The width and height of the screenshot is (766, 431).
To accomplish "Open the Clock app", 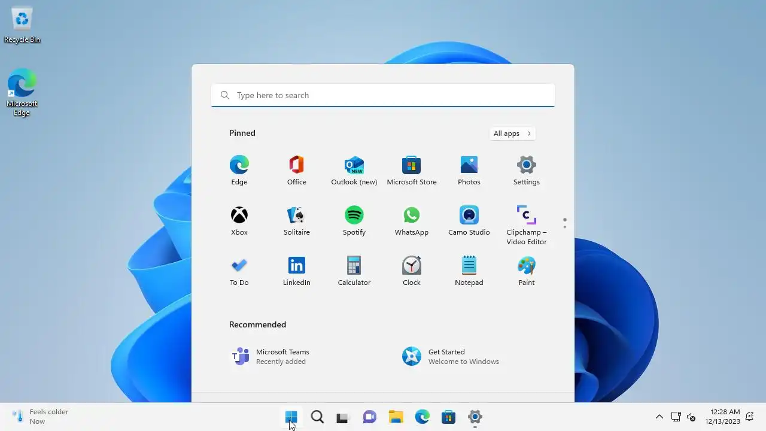I will pos(411,271).
